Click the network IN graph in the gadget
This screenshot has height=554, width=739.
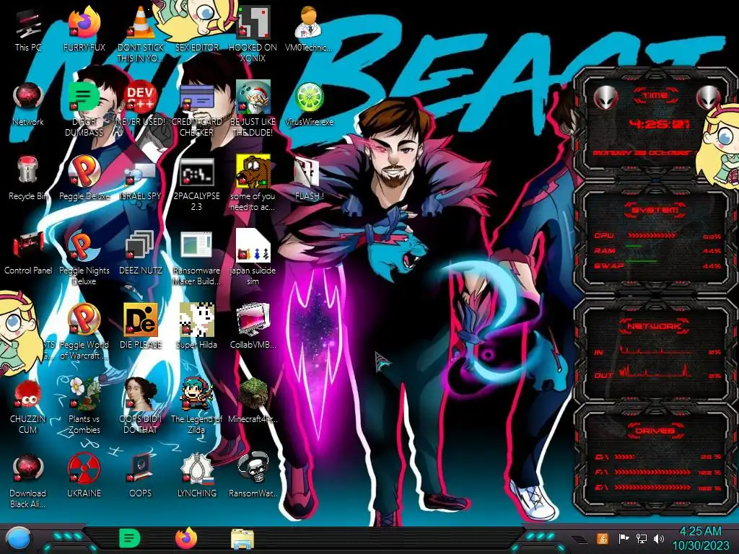tap(655, 350)
